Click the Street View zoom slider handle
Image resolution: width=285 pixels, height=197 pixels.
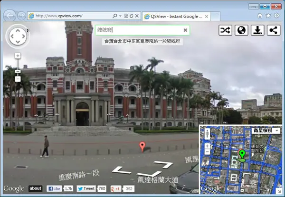[18, 72]
